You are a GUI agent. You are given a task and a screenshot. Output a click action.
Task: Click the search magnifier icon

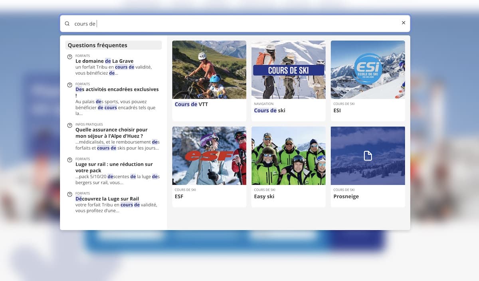point(67,24)
